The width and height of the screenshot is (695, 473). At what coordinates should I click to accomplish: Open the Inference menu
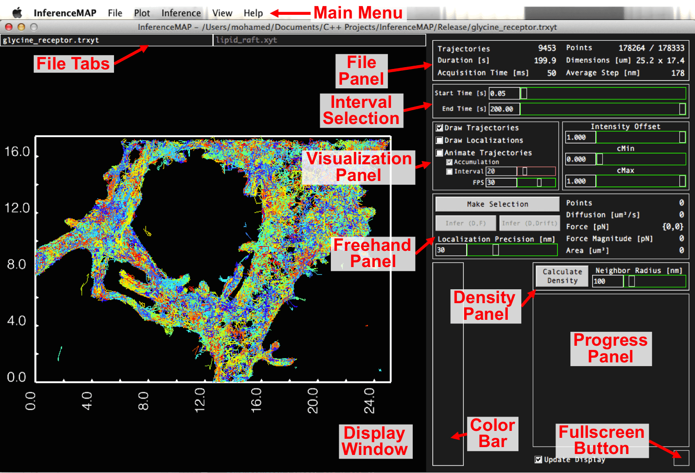point(181,13)
